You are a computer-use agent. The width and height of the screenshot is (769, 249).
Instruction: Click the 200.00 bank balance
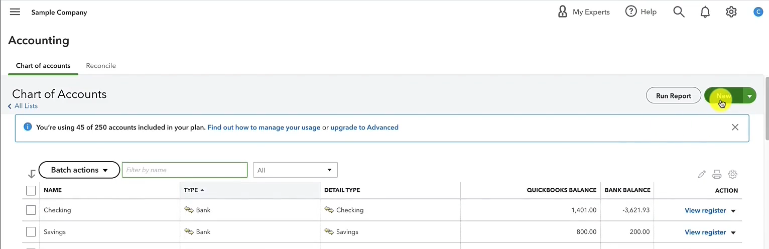[x=639, y=232]
